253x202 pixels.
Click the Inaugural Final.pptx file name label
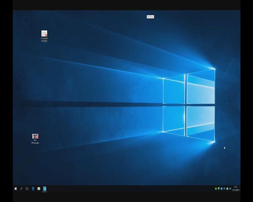pos(44,40)
